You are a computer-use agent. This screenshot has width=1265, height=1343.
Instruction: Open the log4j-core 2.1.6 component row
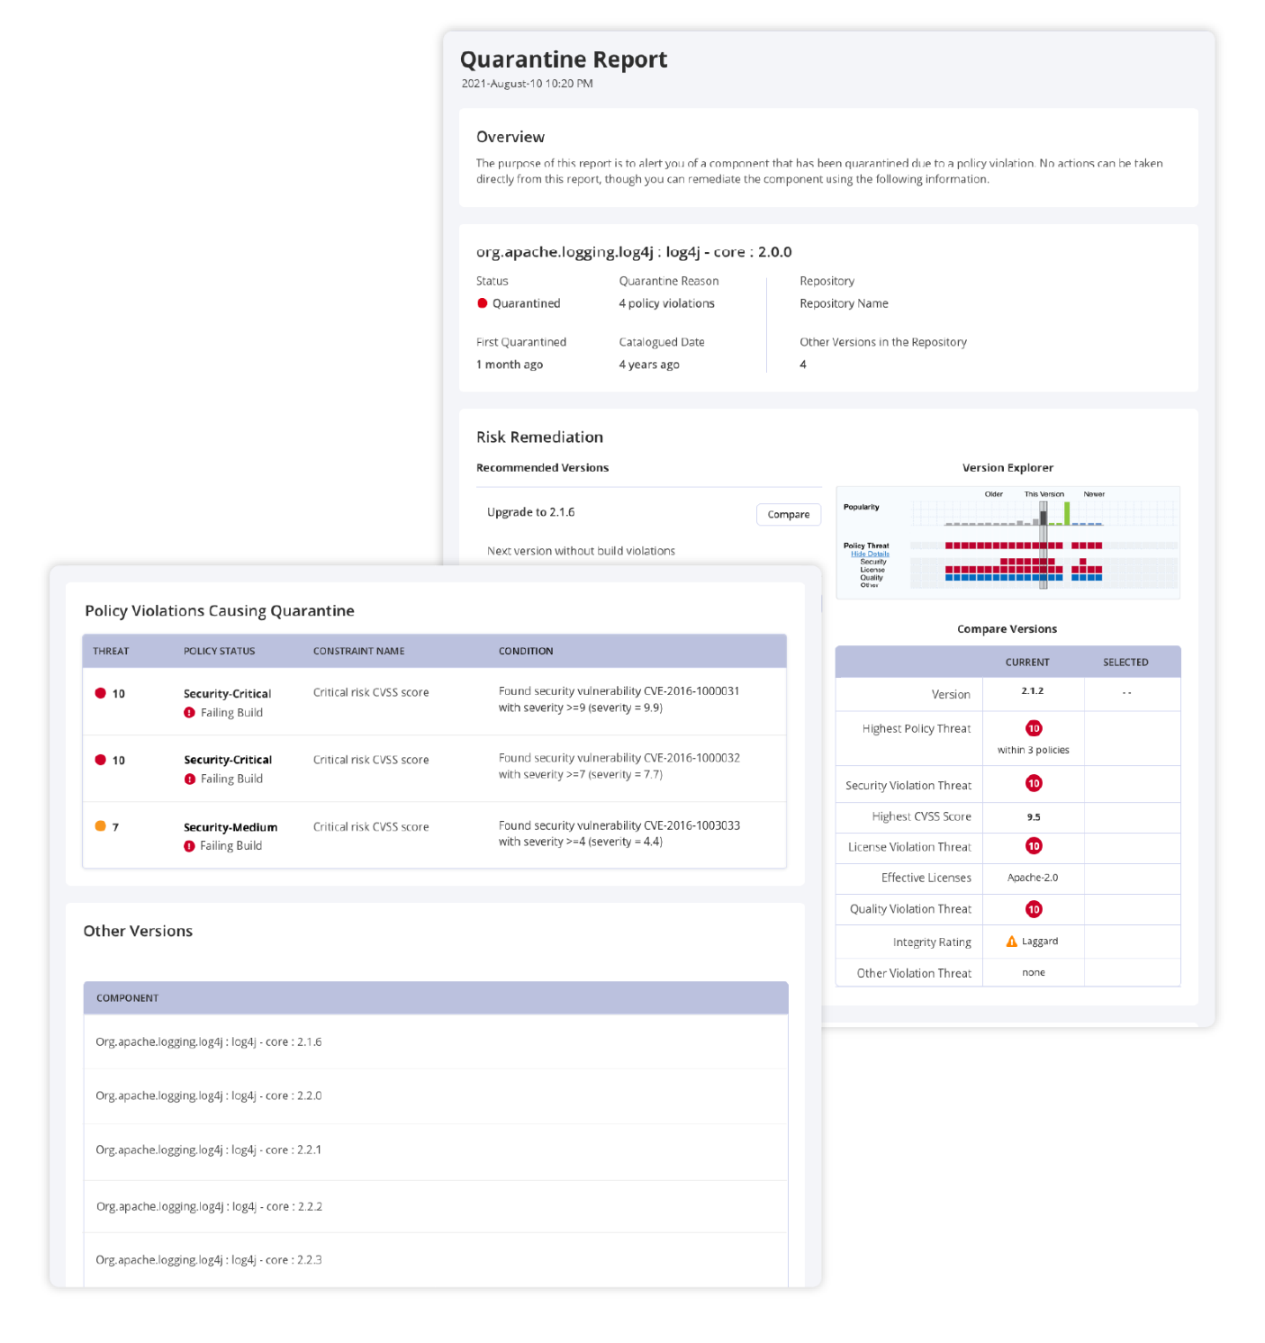pos(209,1042)
